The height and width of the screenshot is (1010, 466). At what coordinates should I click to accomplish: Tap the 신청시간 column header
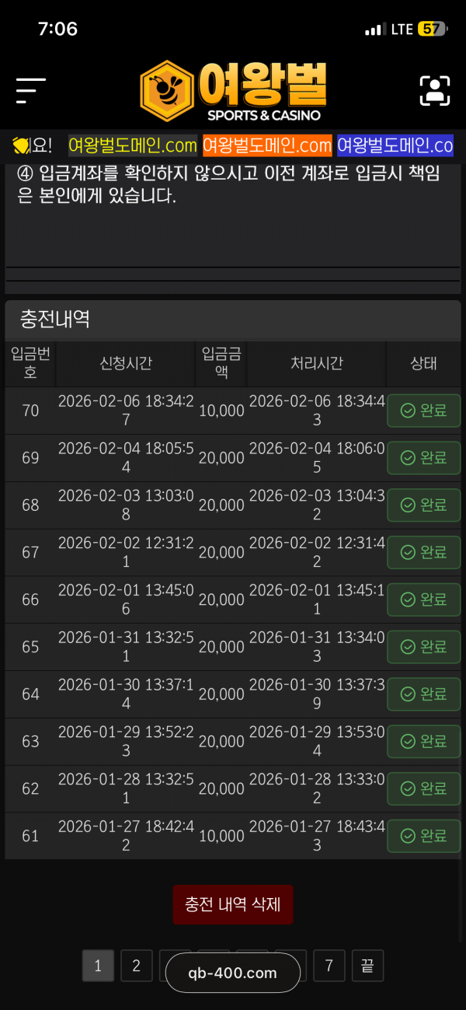[x=126, y=363]
